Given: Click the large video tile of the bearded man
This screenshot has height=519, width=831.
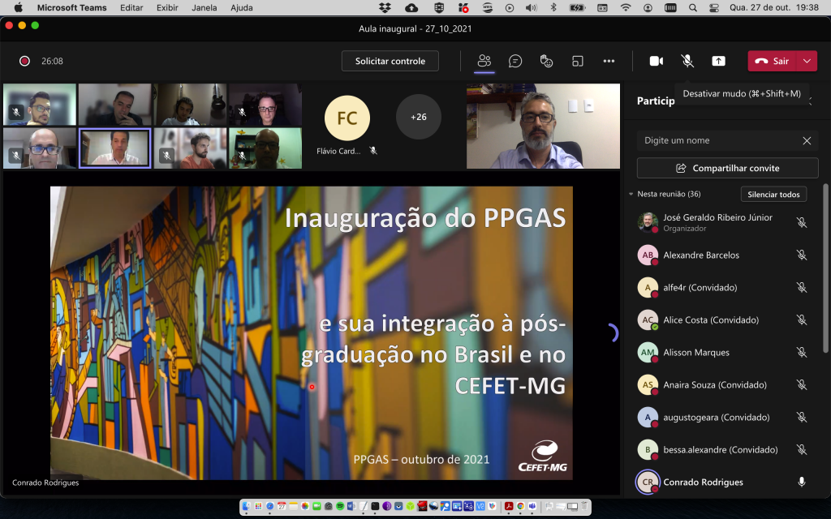Looking at the screenshot, I should [543, 126].
